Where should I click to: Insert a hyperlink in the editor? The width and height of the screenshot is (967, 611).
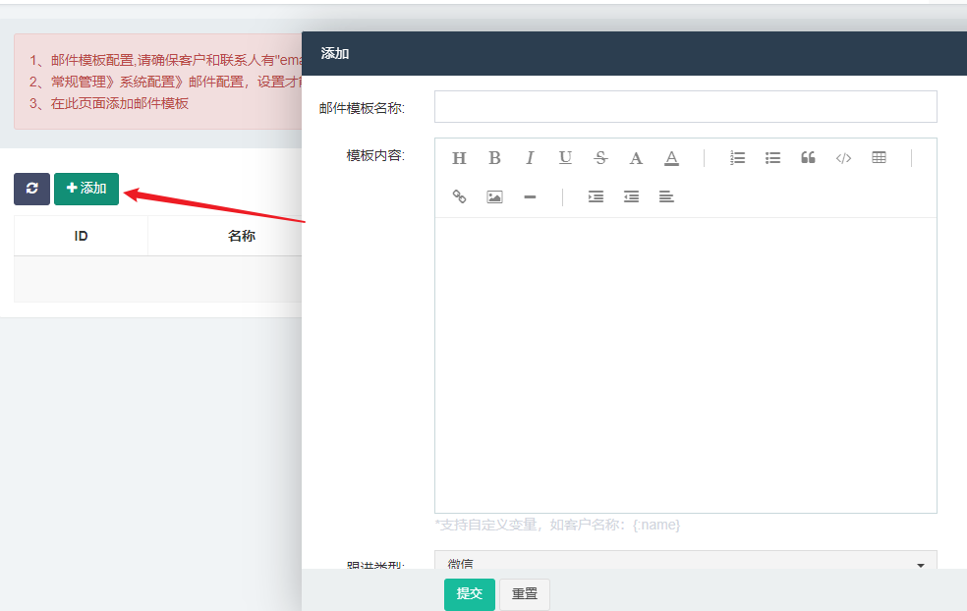click(x=459, y=196)
